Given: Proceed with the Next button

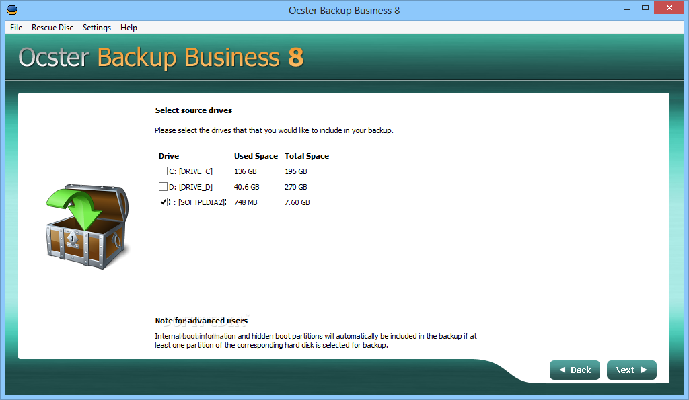Looking at the screenshot, I should (x=631, y=370).
